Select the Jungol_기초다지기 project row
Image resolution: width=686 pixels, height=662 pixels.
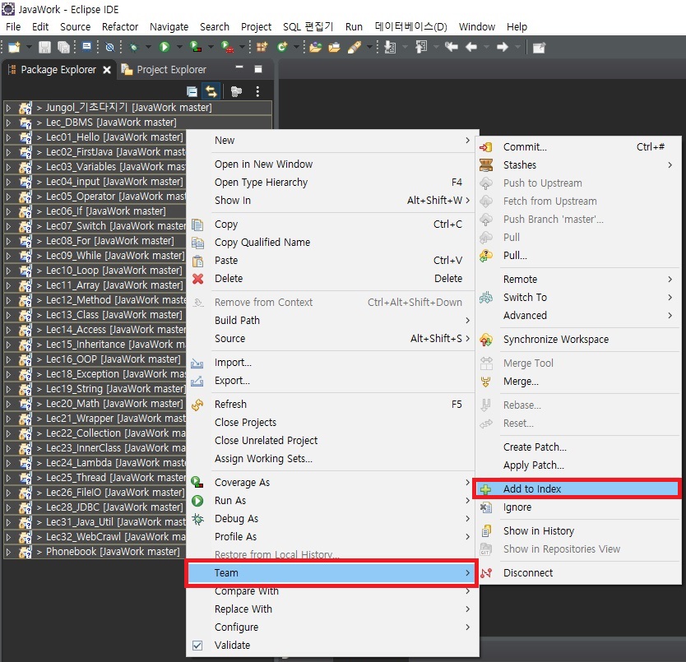(138, 108)
